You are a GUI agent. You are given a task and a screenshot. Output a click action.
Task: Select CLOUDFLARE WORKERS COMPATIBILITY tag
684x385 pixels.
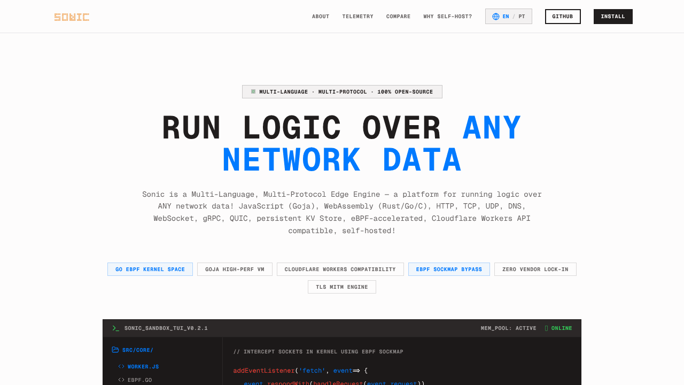pyautogui.click(x=340, y=269)
